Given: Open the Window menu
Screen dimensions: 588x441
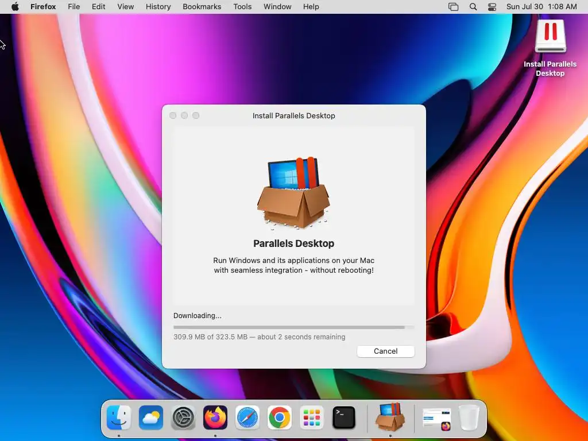Looking at the screenshot, I should coord(277,6).
